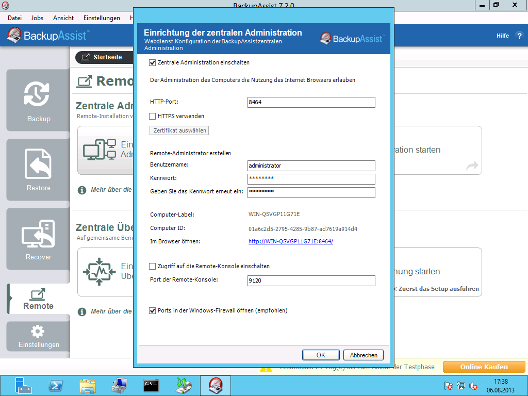The height and width of the screenshot is (396, 528).
Task: Click Abbrechen to cancel dialog
Action: [x=364, y=355]
